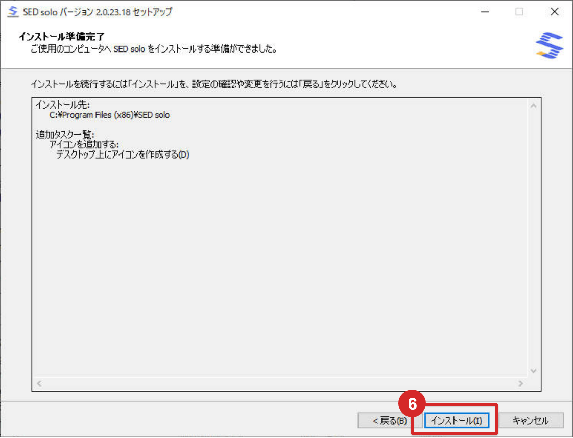Click the アイコンを追加する: line
This screenshot has width=573, height=438.
[84, 144]
